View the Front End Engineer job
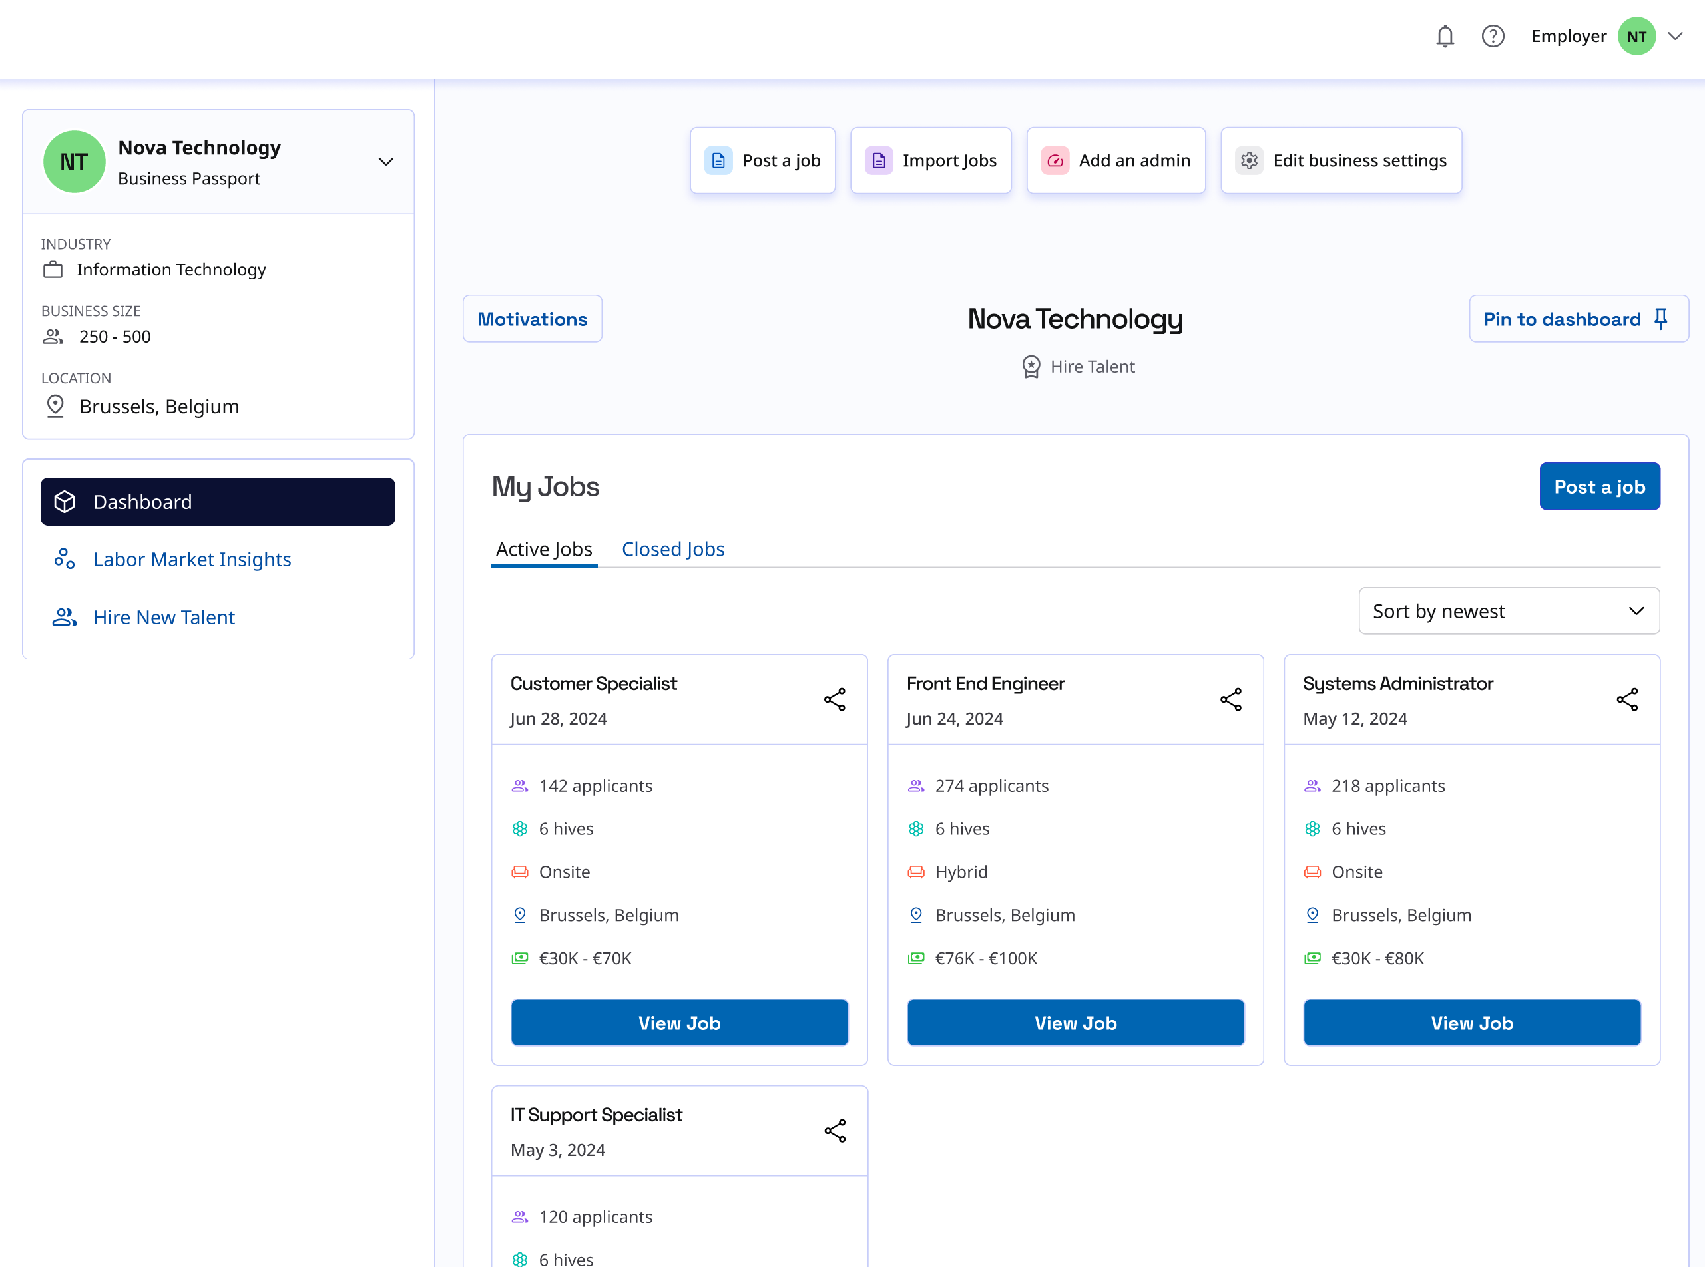Screen dimensions: 1705x1267 1076,1023
